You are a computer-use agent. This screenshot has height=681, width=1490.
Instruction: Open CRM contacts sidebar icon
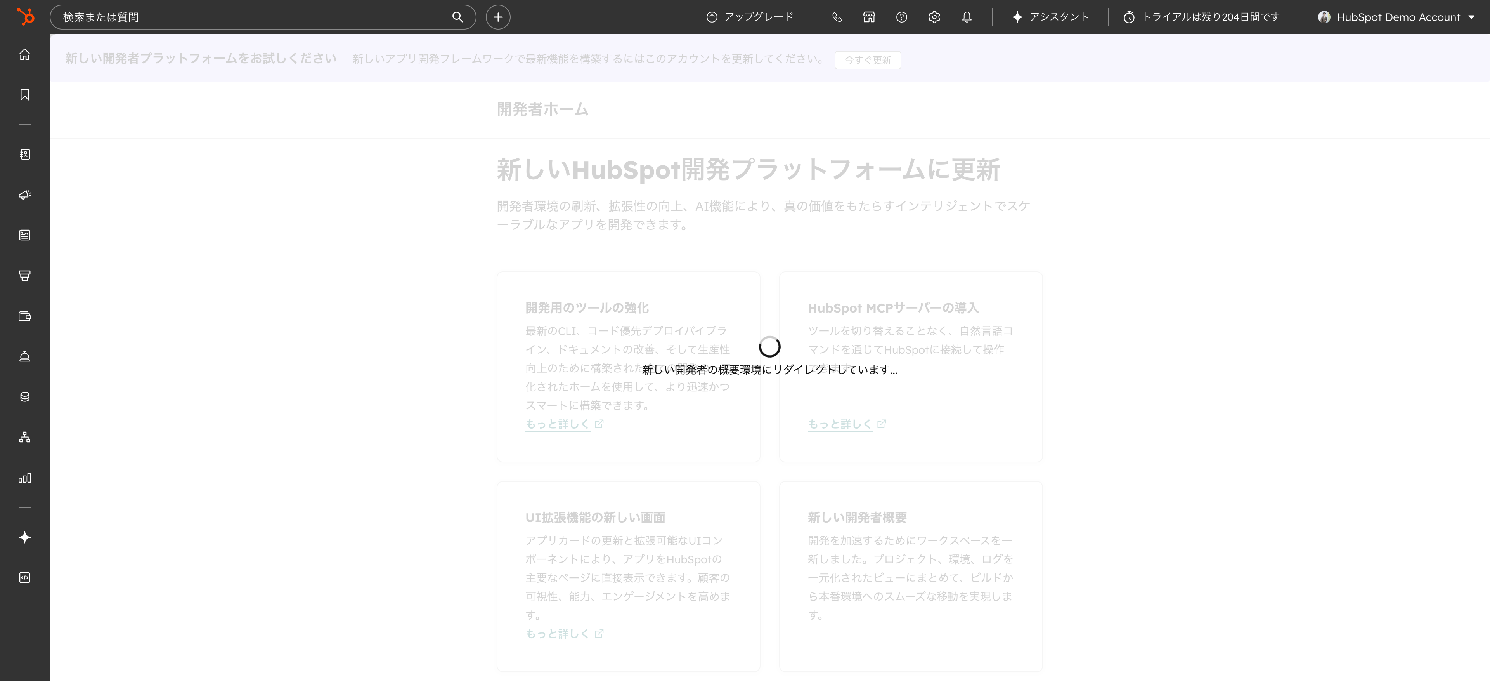click(25, 155)
